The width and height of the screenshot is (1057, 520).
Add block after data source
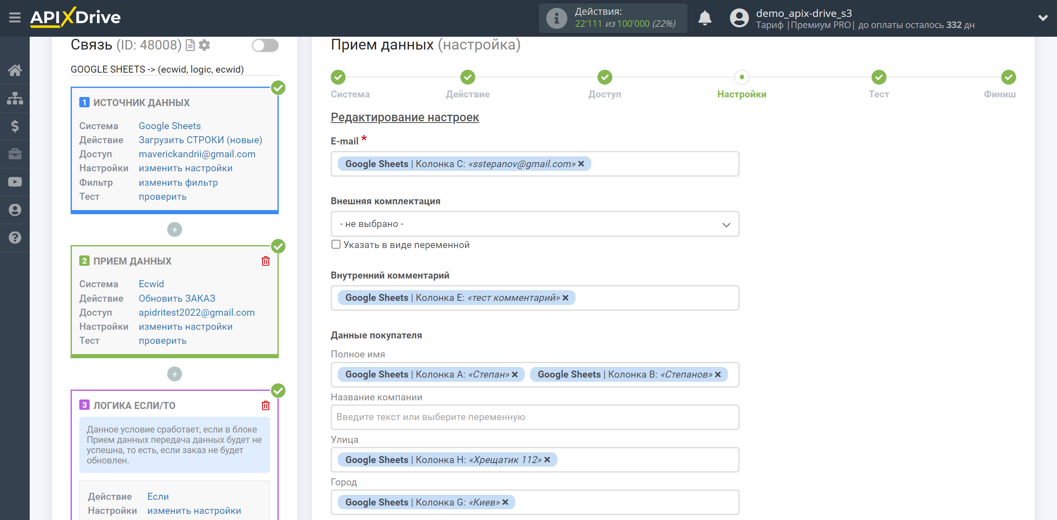(175, 229)
